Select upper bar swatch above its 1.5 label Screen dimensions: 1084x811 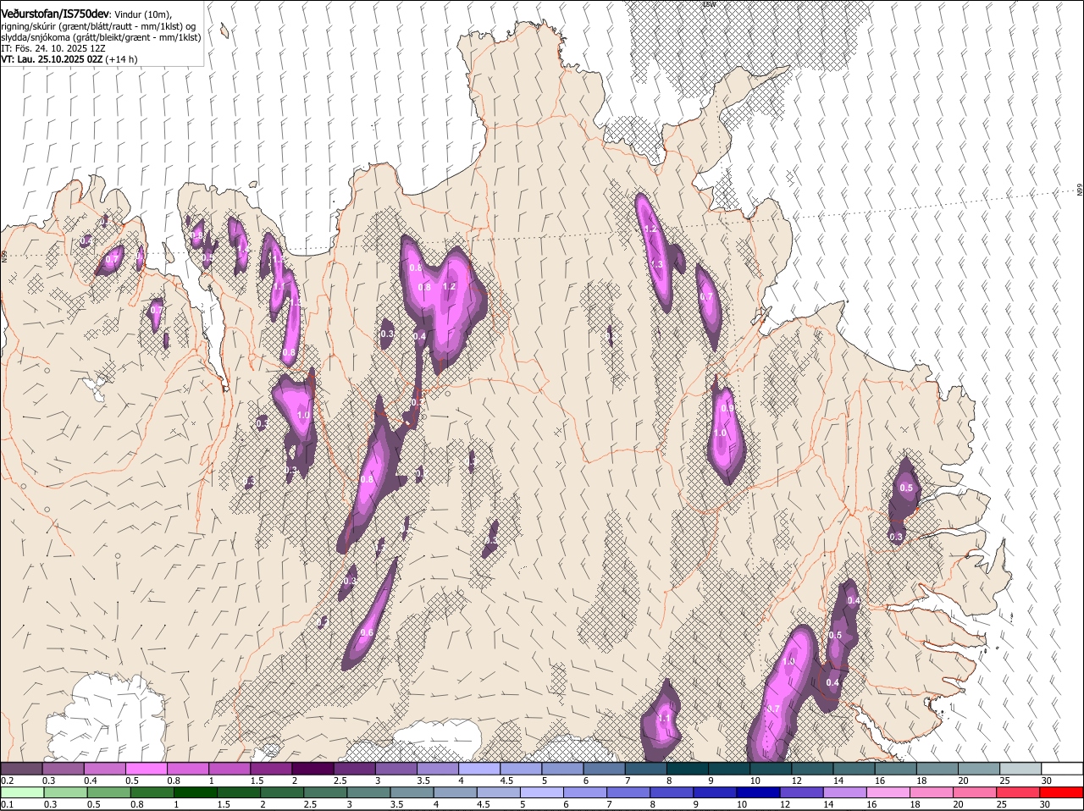click(x=271, y=769)
